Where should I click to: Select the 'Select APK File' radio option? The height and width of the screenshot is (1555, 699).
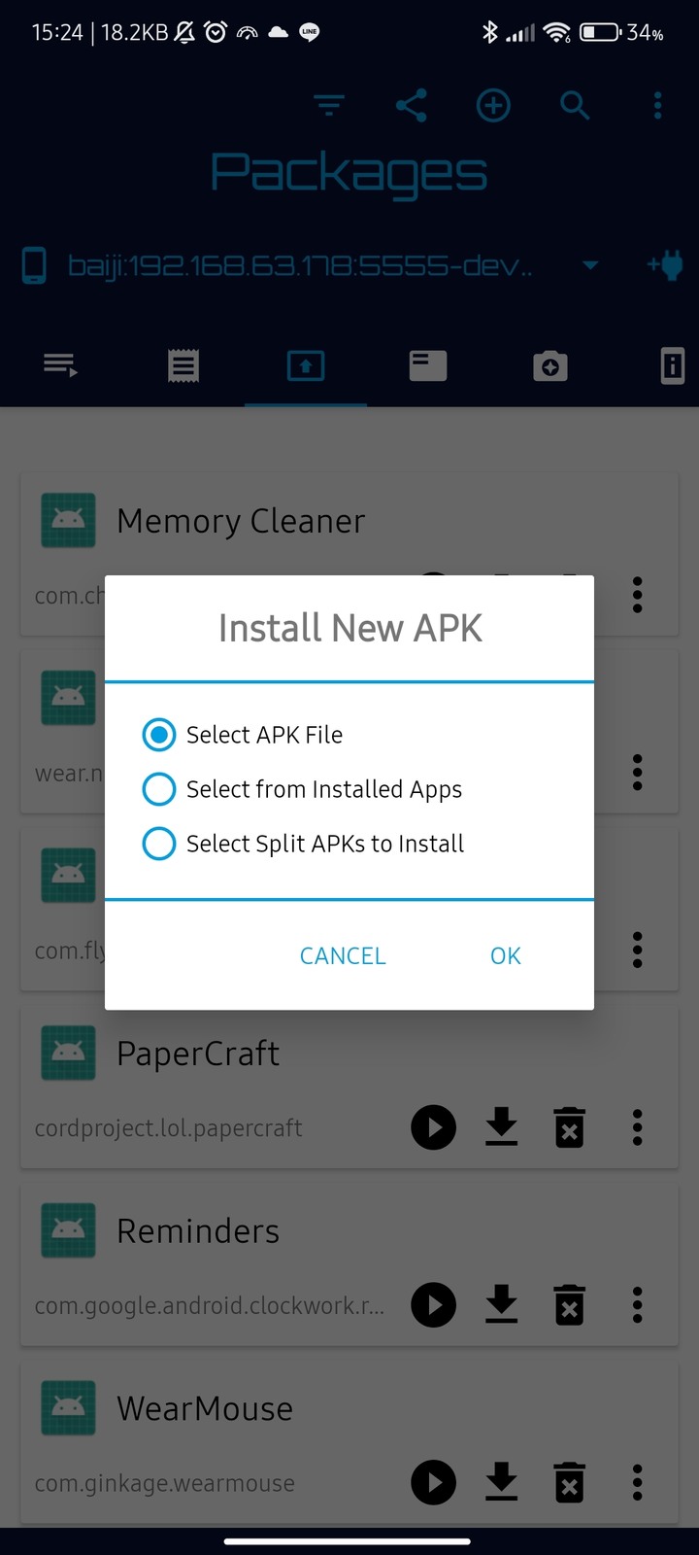(243, 735)
